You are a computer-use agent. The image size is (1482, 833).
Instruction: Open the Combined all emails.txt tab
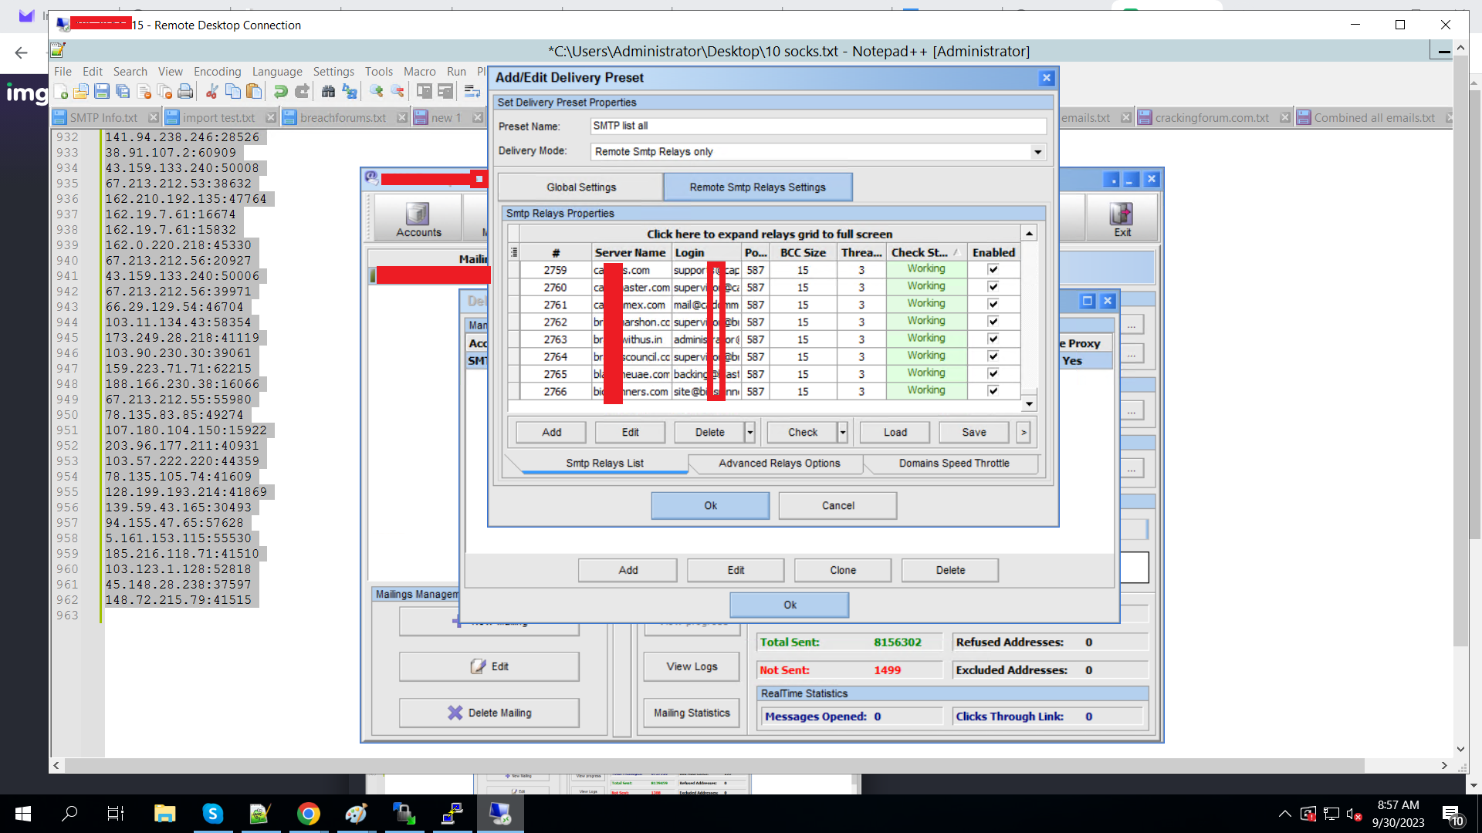pos(1374,118)
